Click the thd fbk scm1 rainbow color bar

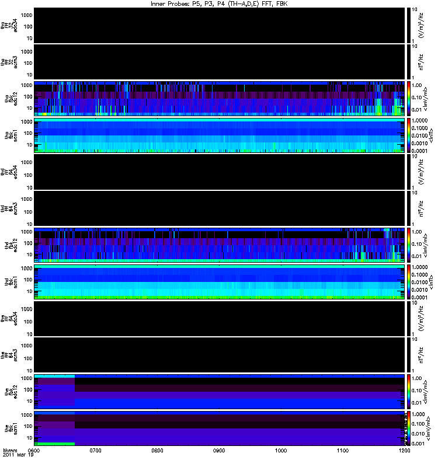pyautogui.click(x=409, y=282)
